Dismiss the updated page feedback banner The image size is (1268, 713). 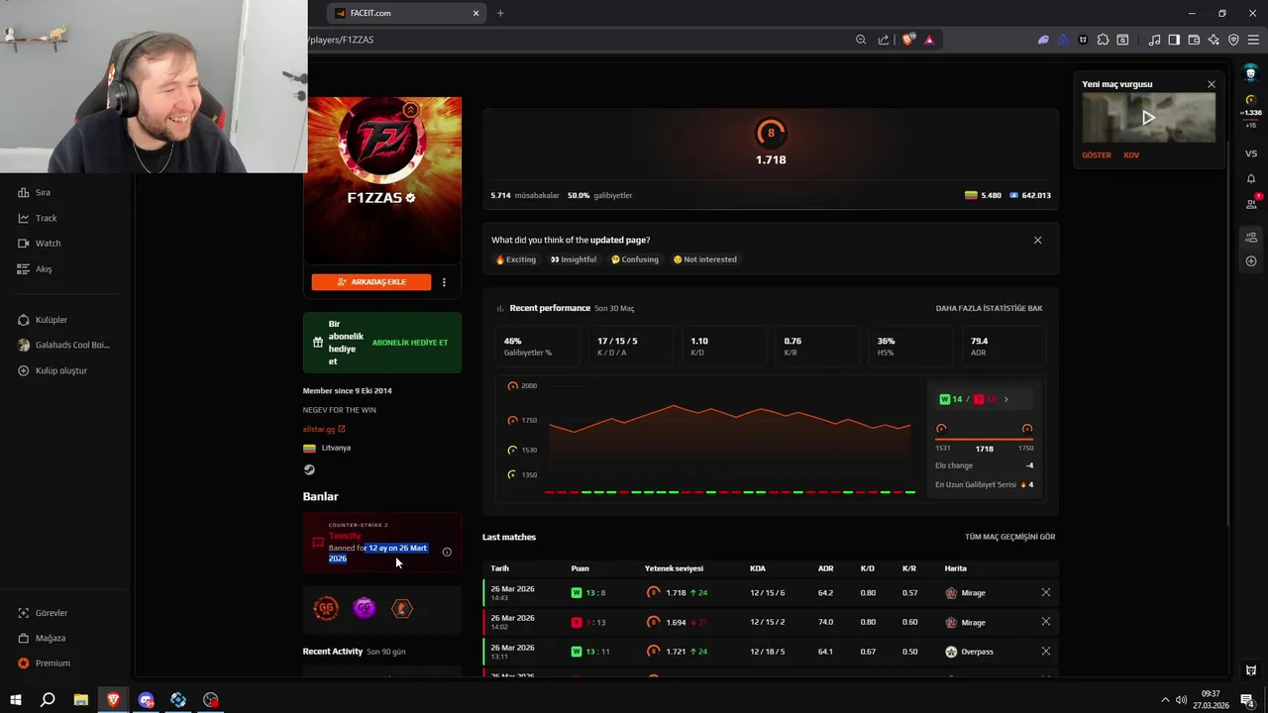(x=1037, y=240)
